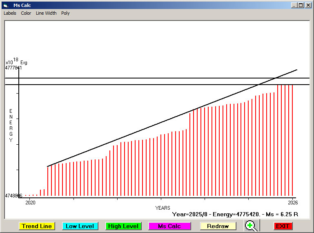Maximize the Ms Calc window

pyautogui.click(x=301, y=5)
